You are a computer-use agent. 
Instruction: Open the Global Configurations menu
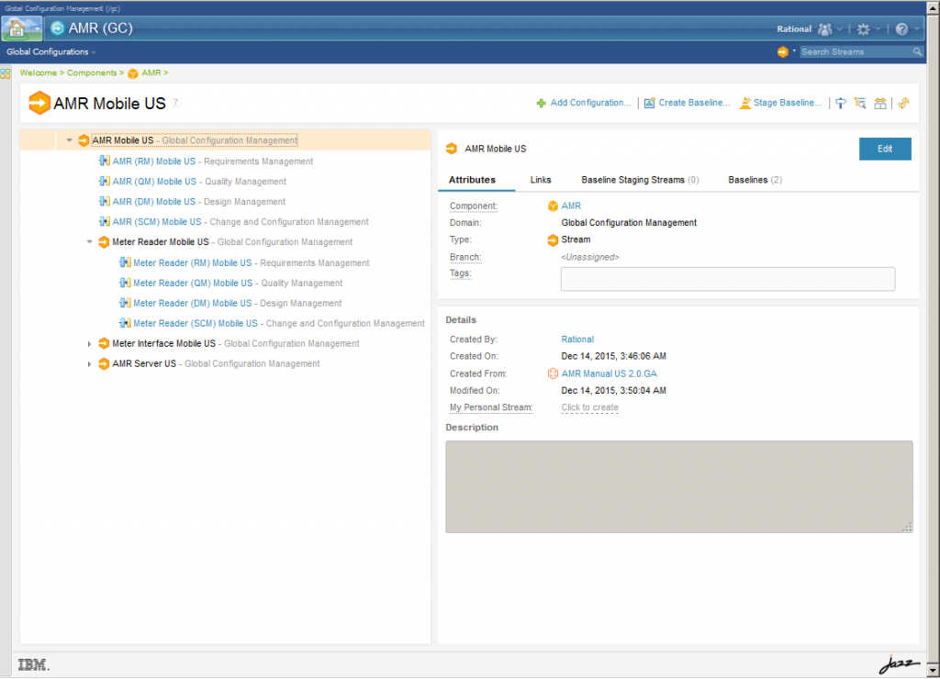51,52
